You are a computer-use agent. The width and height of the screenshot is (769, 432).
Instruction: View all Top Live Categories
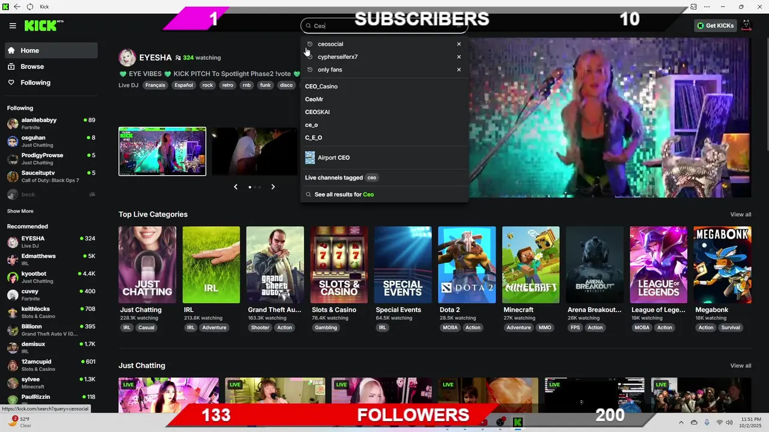point(740,214)
